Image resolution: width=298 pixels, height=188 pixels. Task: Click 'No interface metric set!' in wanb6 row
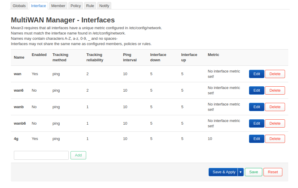(x=224, y=123)
